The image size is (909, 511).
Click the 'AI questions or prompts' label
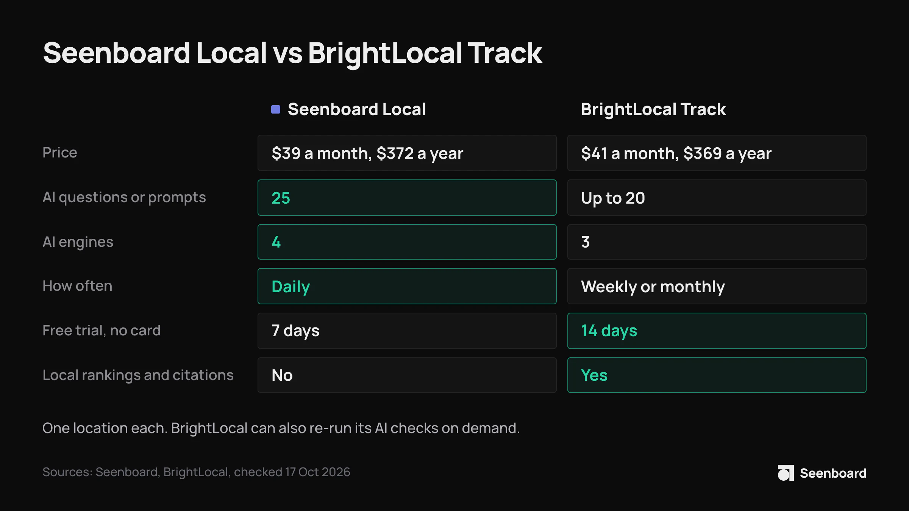(124, 198)
